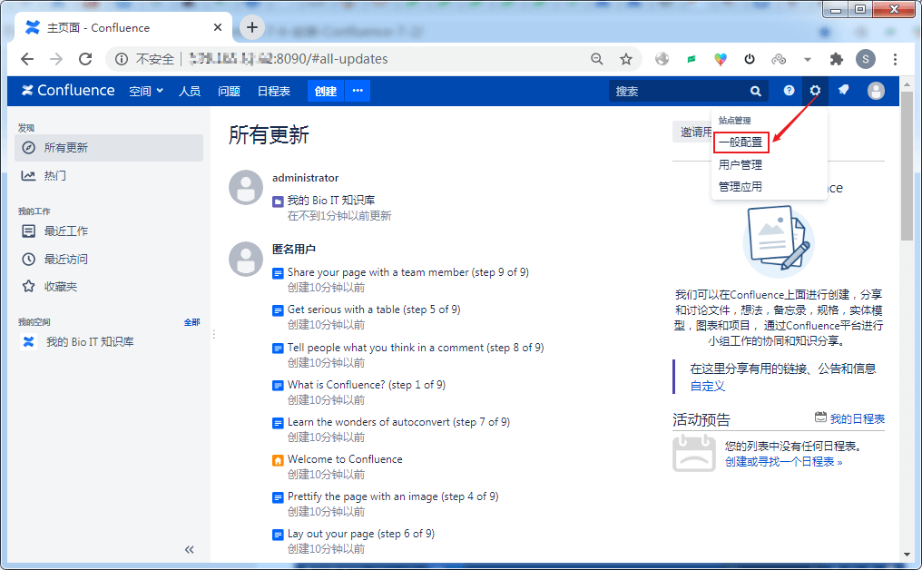Select 管理应用 from site admin menu
This screenshot has height=570, width=922.
(x=741, y=186)
